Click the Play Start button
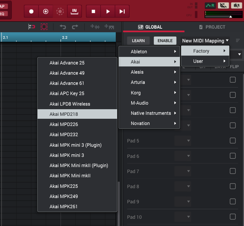 pos(122,12)
